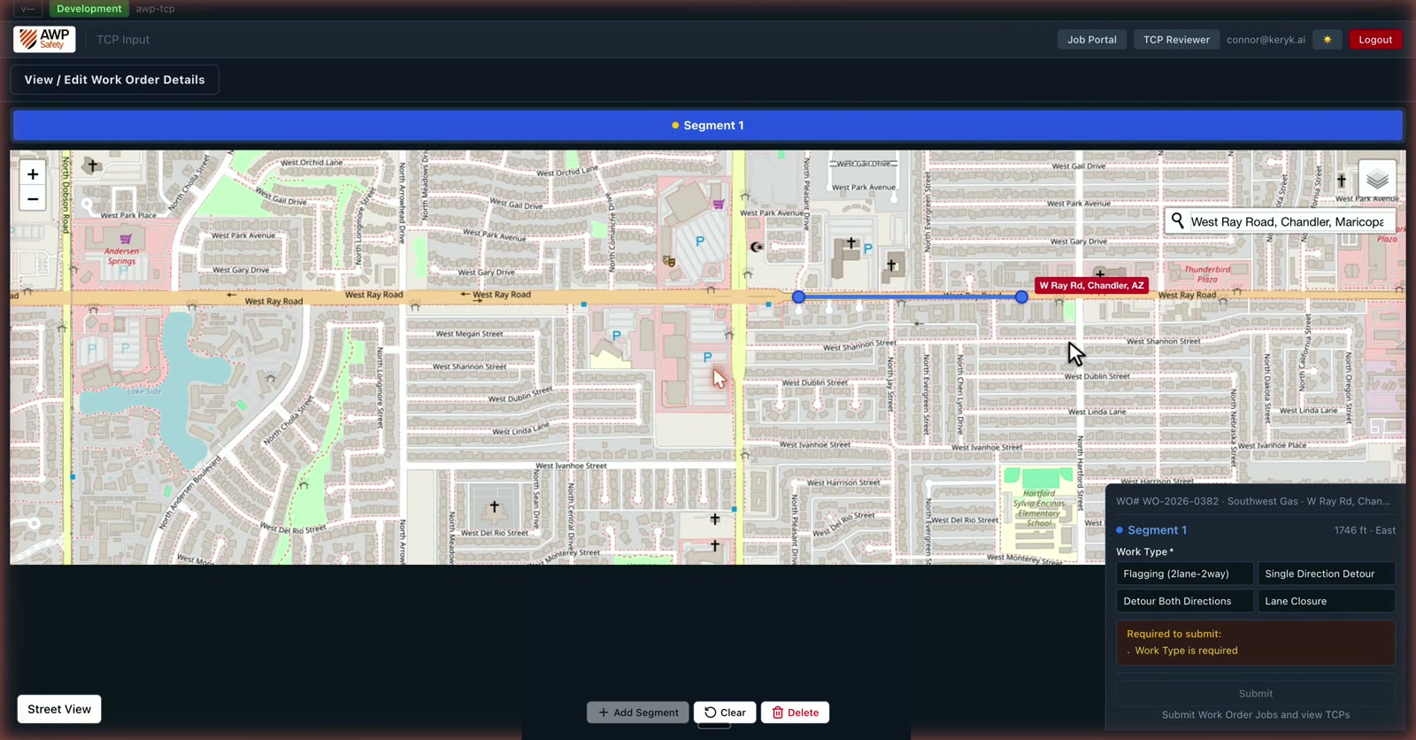The image size is (1416, 740).
Task: Choose Lane Closure work type
Action: (1326, 601)
